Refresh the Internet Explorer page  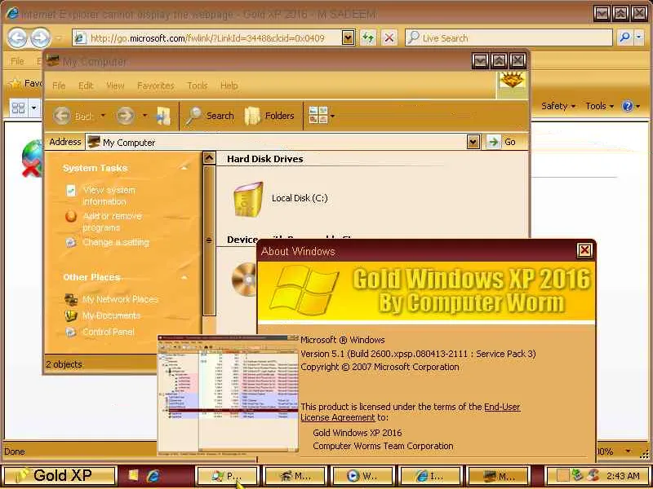point(368,37)
